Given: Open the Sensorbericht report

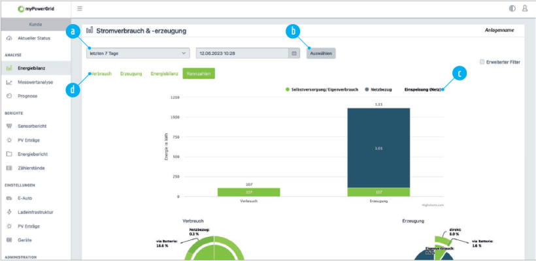Looking at the screenshot, I should 34,125.
